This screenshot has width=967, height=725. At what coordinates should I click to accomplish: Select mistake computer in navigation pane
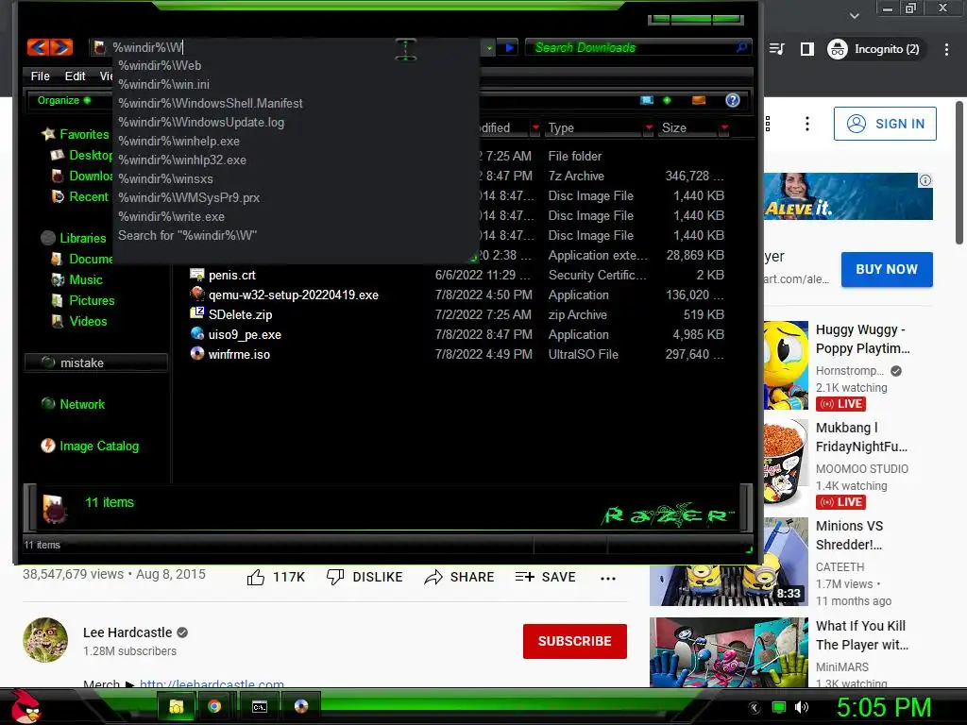(95, 362)
